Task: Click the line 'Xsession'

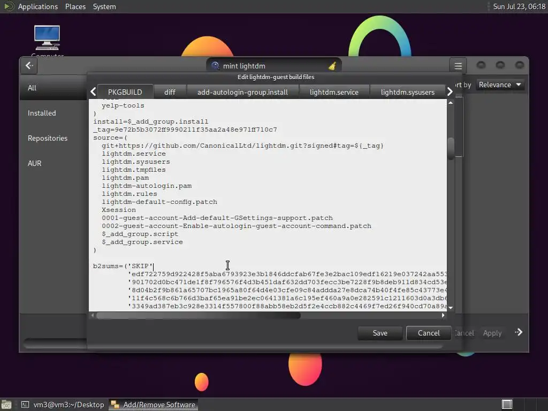Action: tap(118, 210)
